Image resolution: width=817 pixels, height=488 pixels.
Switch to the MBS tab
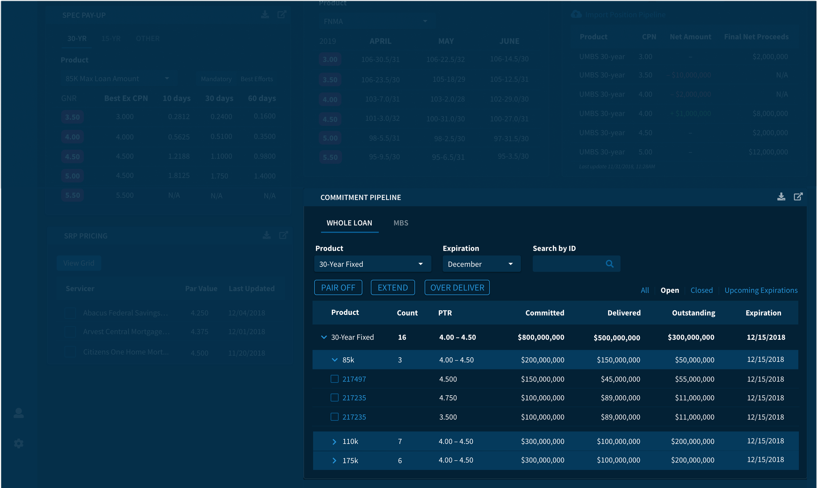coord(401,223)
